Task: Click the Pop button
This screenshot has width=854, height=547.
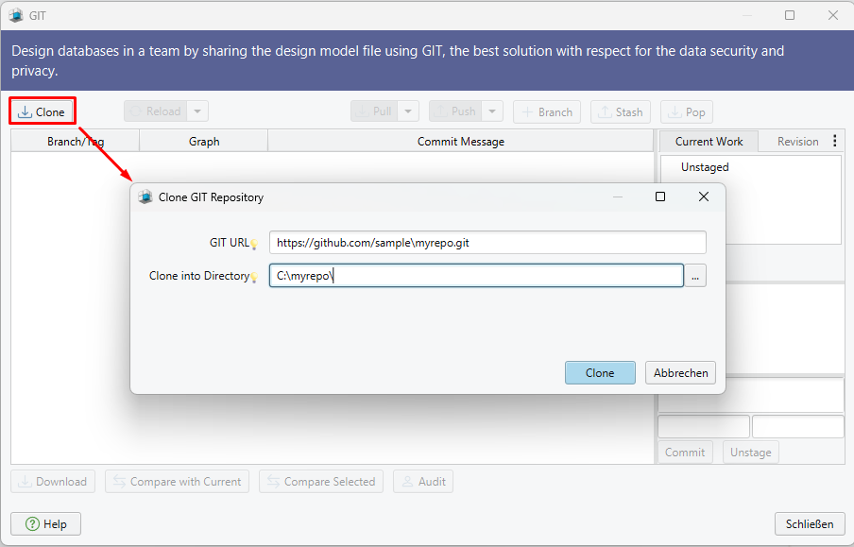Action: click(x=687, y=111)
